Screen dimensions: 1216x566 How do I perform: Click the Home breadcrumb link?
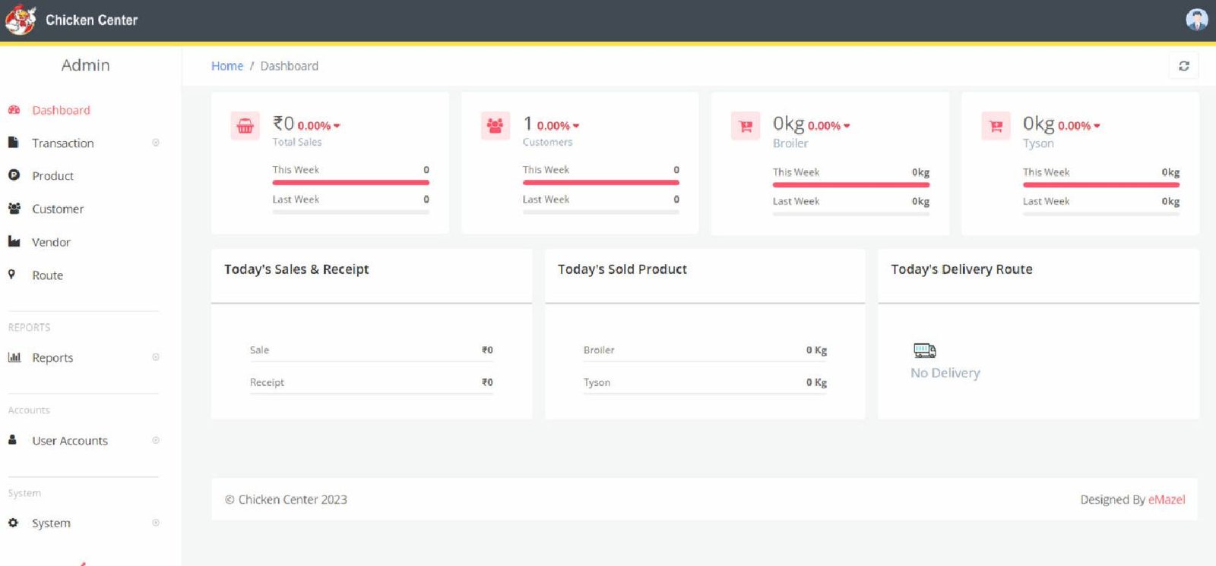coord(226,66)
